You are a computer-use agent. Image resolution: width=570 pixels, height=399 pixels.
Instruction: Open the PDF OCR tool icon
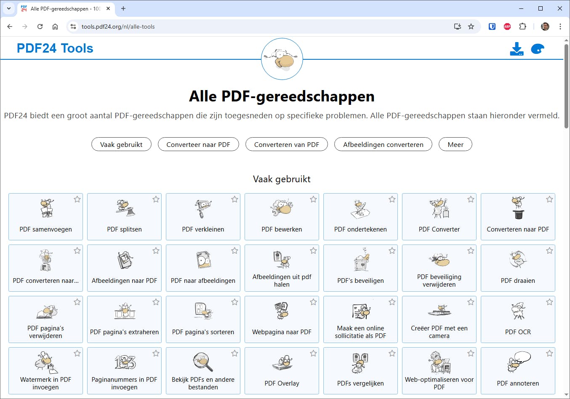click(x=518, y=311)
